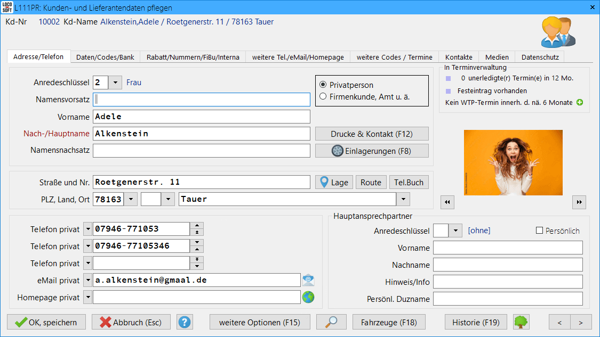Select Firmenkunde, Amt u. ä. option
Viewport: 600px width, 337px height.
click(323, 97)
